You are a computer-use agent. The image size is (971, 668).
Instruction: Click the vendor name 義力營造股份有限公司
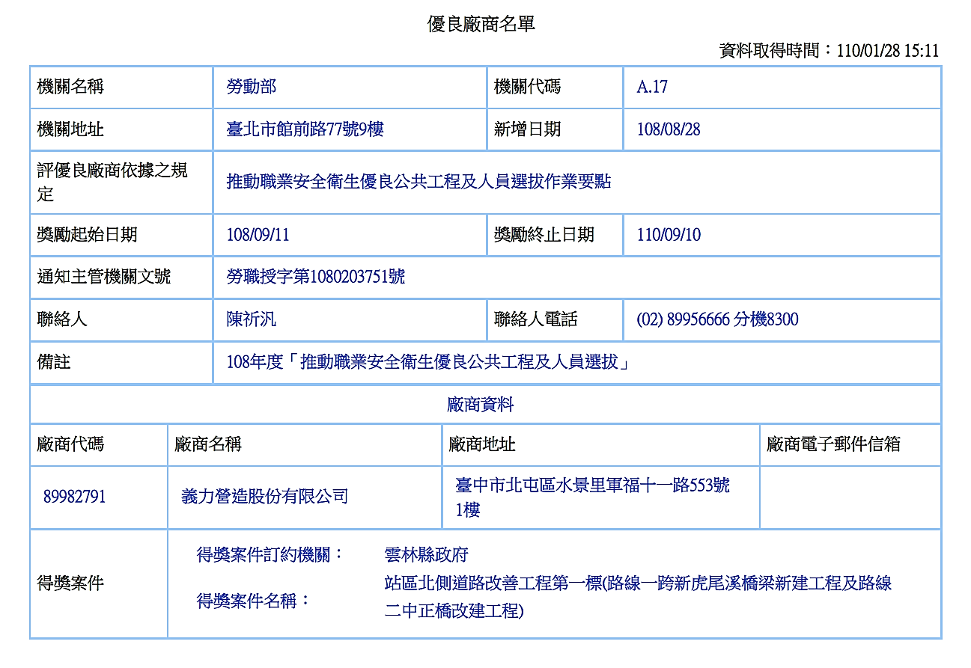click(265, 497)
